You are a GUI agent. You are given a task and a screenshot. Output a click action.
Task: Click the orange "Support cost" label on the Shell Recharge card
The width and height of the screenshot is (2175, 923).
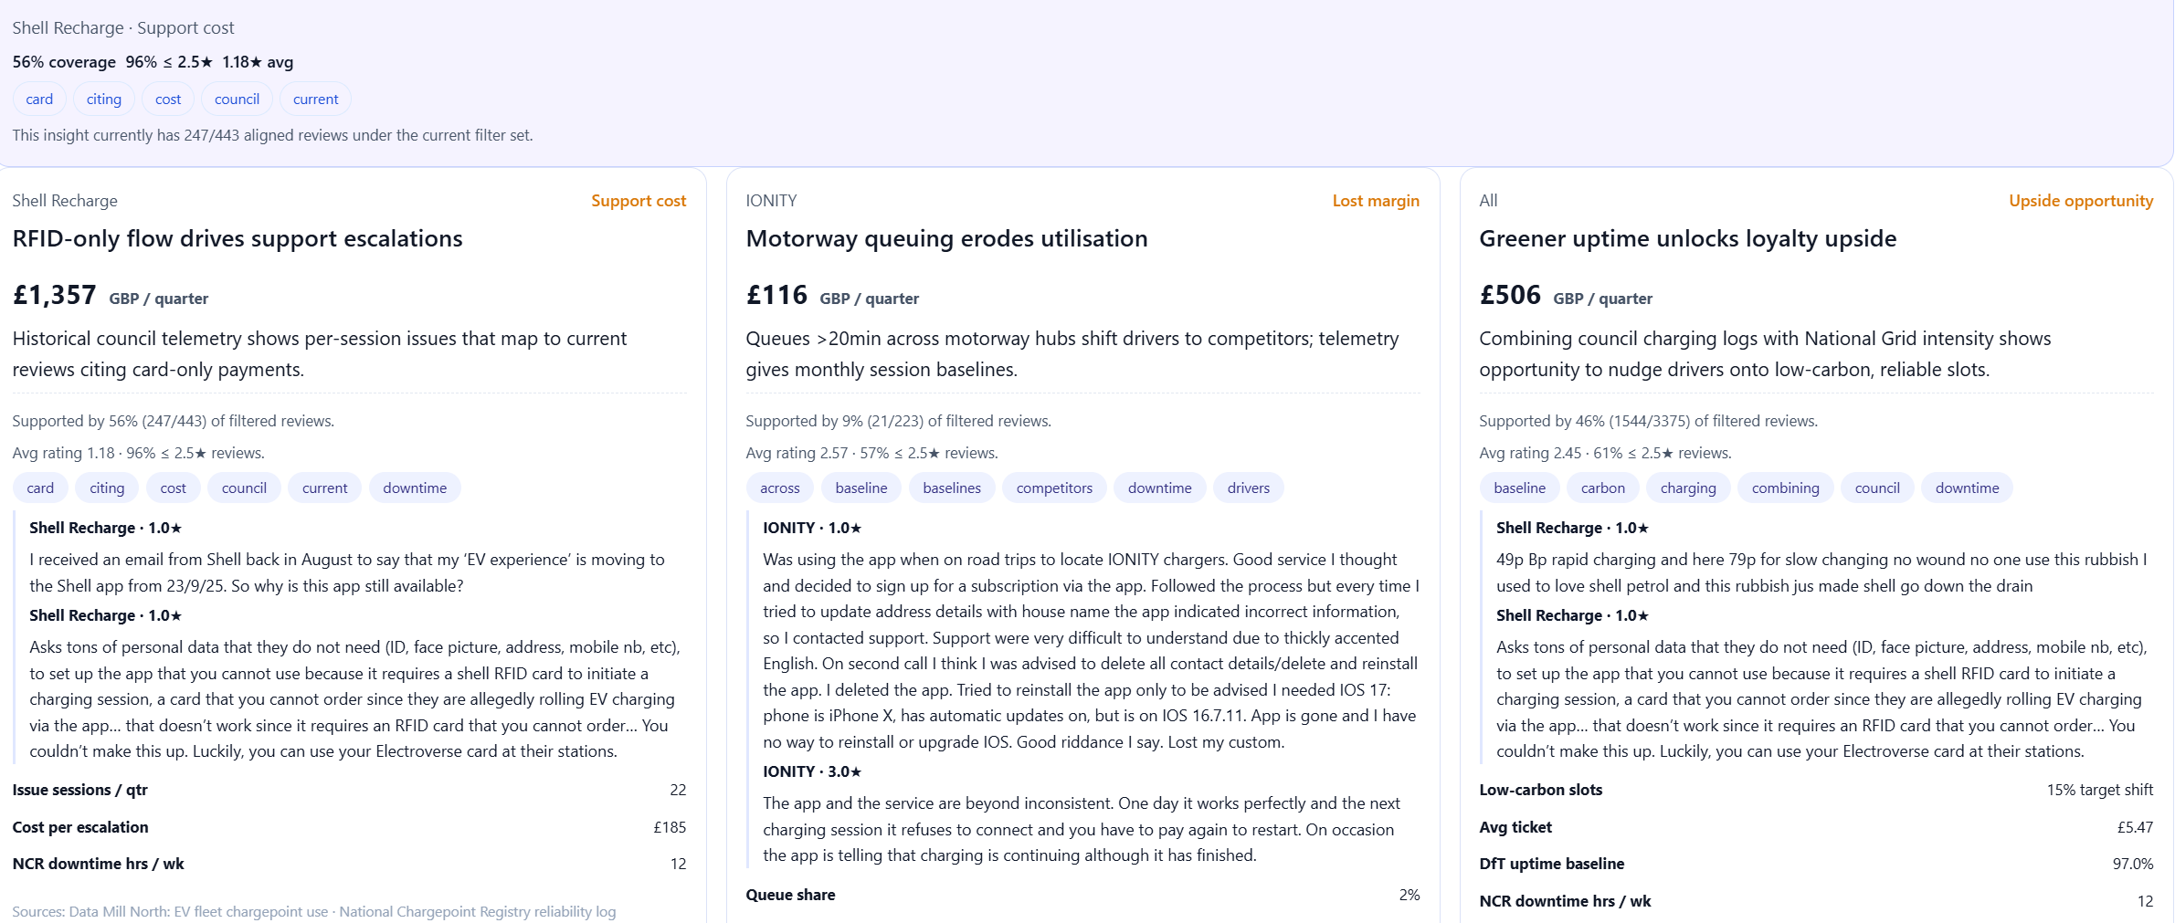pyautogui.click(x=638, y=201)
